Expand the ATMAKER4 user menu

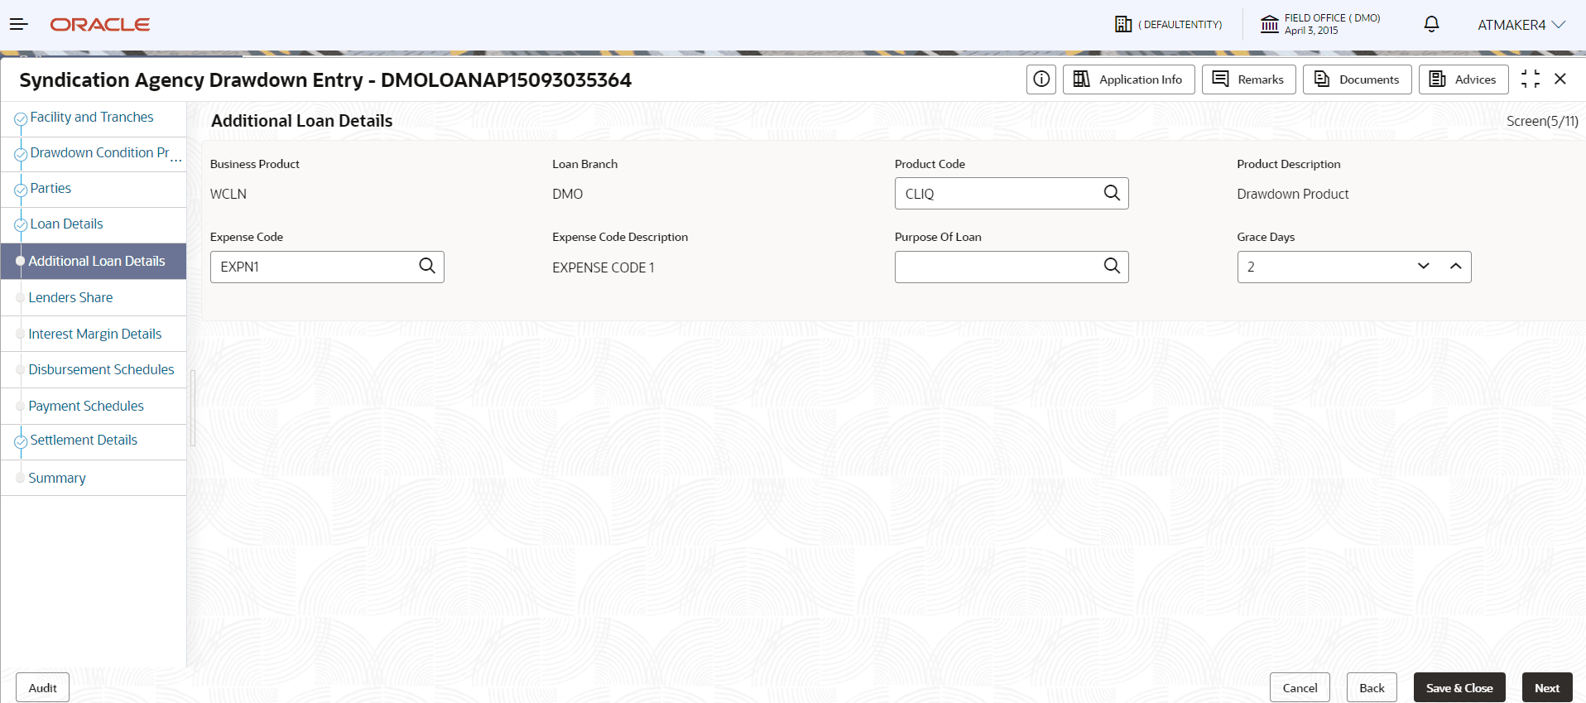[1521, 25]
